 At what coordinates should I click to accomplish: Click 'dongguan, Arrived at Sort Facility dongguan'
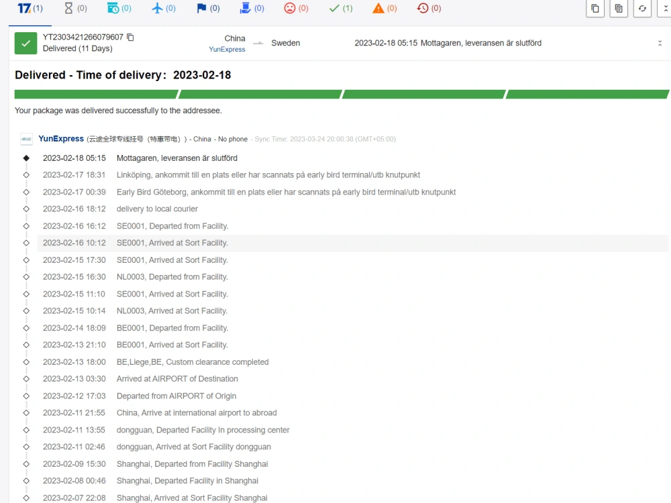pyautogui.click(x=194, y=447)
